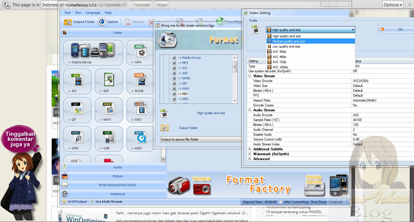This screenshot has width=414, height=222.
Task: Open the 'Output to source file folder' dropdown
Action: [x=200, y=139]
